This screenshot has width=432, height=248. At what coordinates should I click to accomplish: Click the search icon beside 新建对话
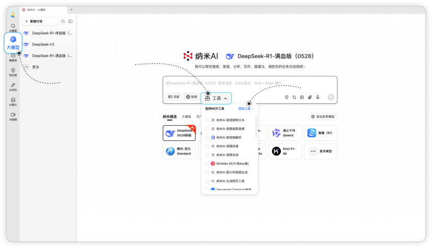pos(63,21)
